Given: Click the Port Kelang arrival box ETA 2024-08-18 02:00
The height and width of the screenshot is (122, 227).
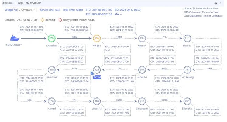Looking at the screenshot, I should pos(208,60).
